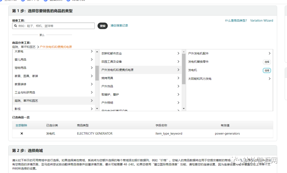
Task: Click second column scrollbar up arrow
Action: coord(184,52)
